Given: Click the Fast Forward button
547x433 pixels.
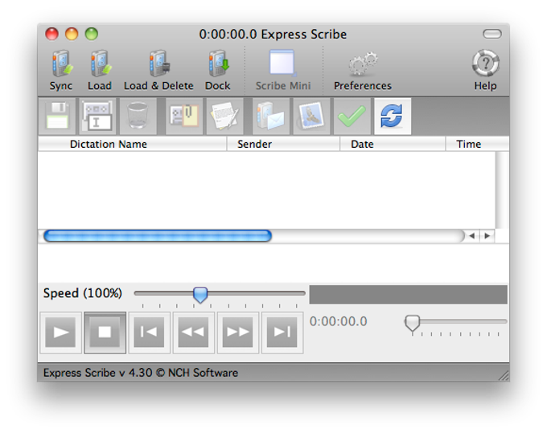Looking at the screenshot, I should point(238,333).
